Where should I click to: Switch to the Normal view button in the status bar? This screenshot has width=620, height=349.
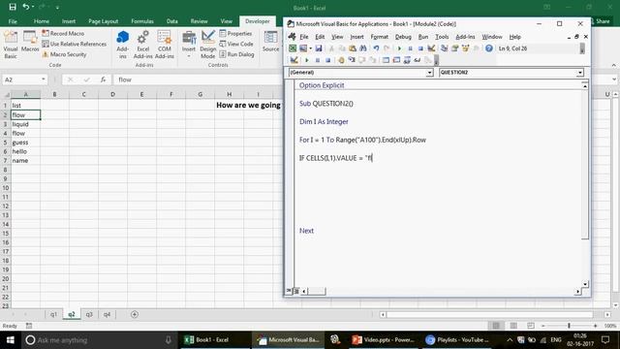pos(496,326)
